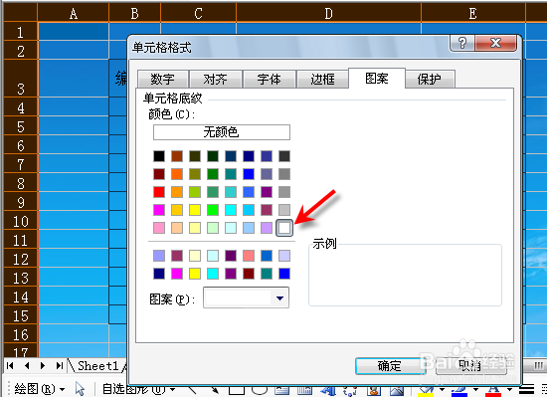
Task: Switch to the 对齐 tab
Action: [216, 80]
